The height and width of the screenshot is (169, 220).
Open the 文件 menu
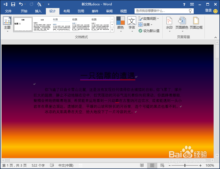click(9, 11)
